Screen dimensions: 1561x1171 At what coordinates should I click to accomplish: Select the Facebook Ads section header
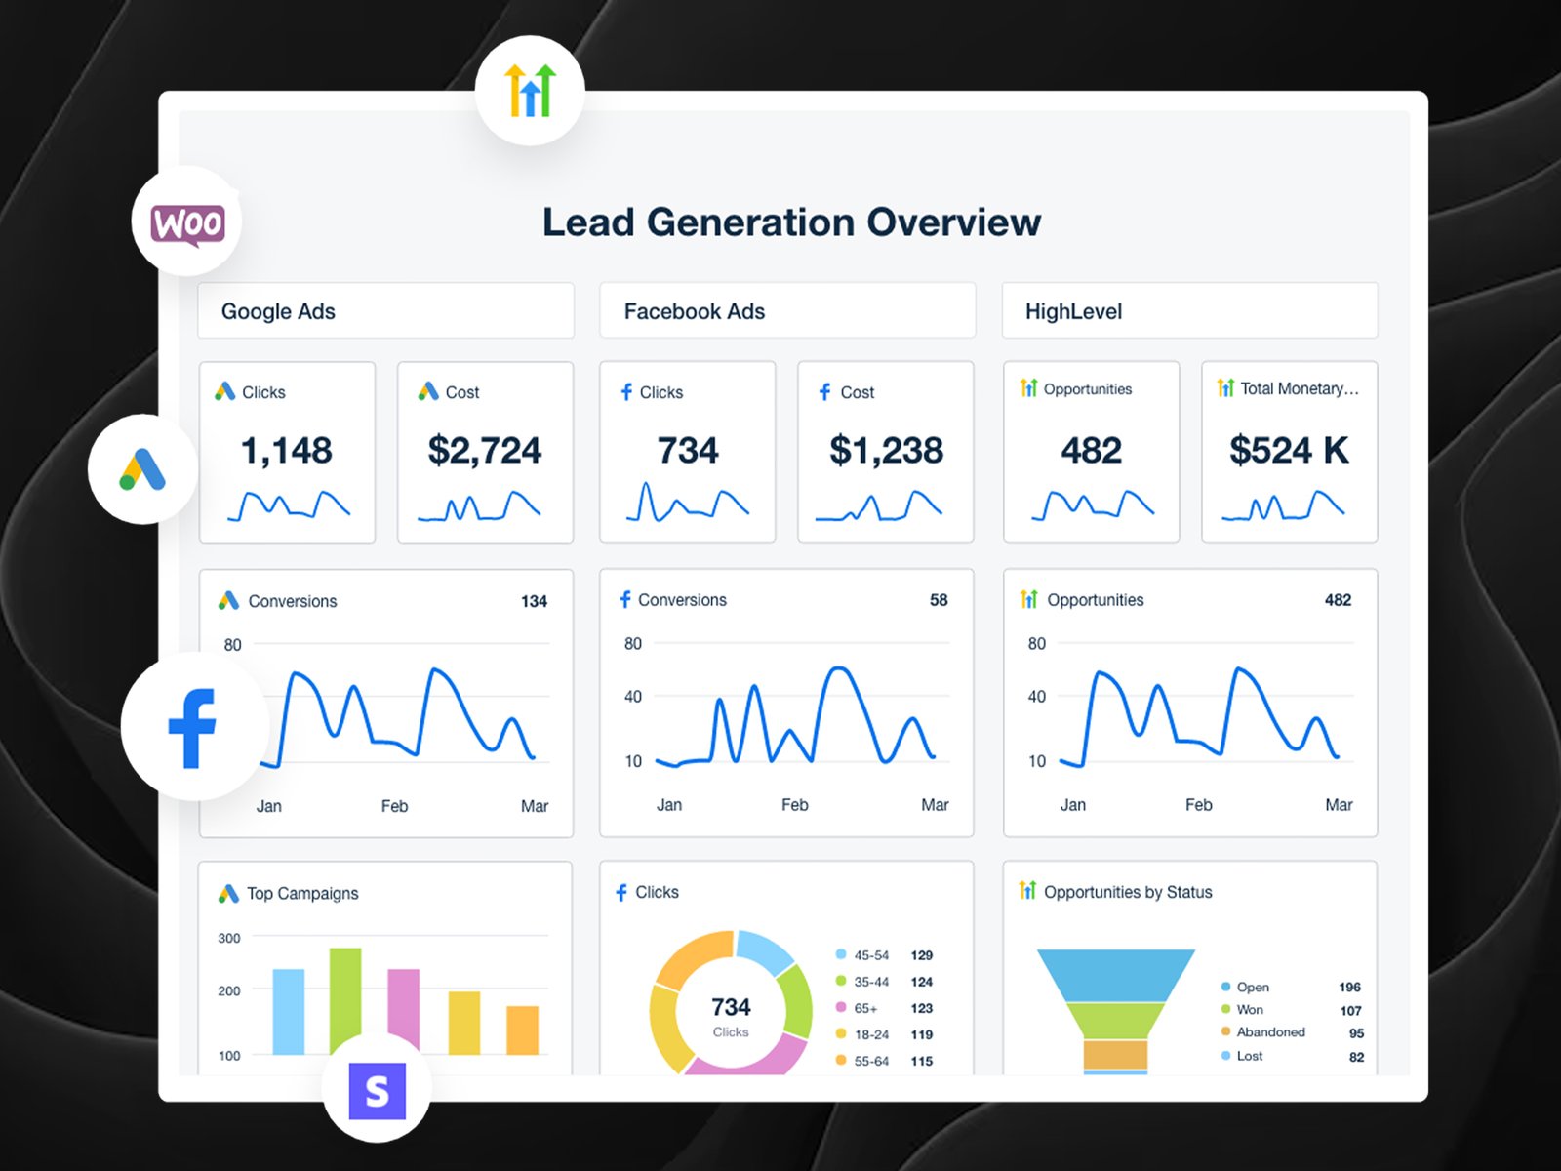coord(787,311)
